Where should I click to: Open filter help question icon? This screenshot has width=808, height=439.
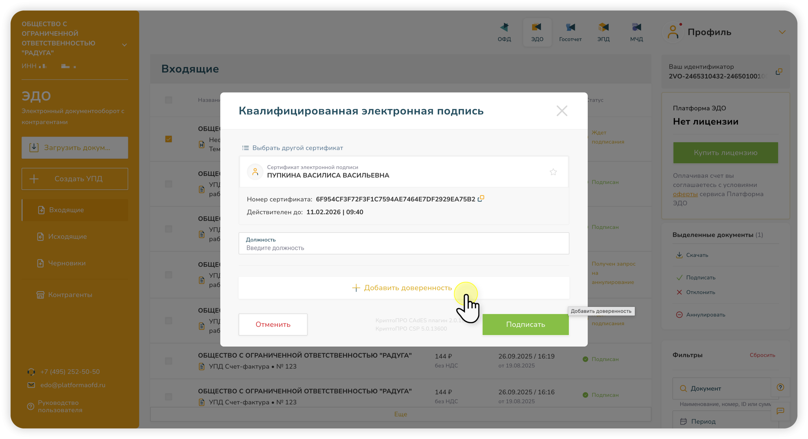tap(781, 387)
